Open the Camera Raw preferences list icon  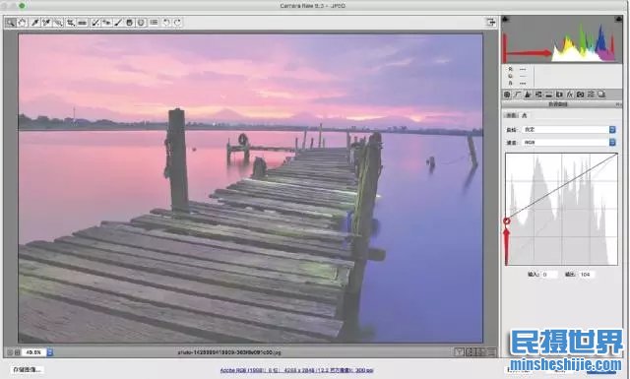pyautogui.click(x=154, y=23)
